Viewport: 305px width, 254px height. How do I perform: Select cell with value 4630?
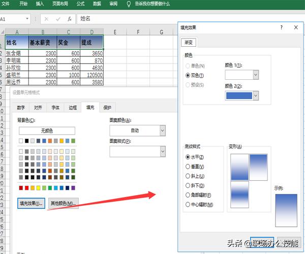tap(92, 68)
